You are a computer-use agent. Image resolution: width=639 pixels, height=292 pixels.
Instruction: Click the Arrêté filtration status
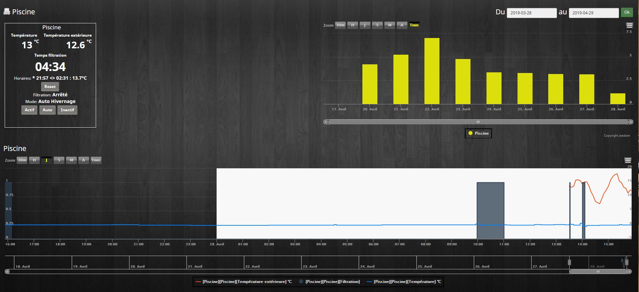tap(60, 95)
